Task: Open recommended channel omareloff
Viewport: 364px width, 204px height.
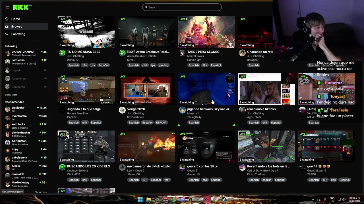Action: [26, 176]
